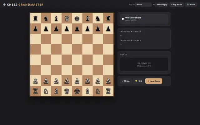Request a Hint
This screenshot has height=125, width=200.
click(x=138, y=81)
